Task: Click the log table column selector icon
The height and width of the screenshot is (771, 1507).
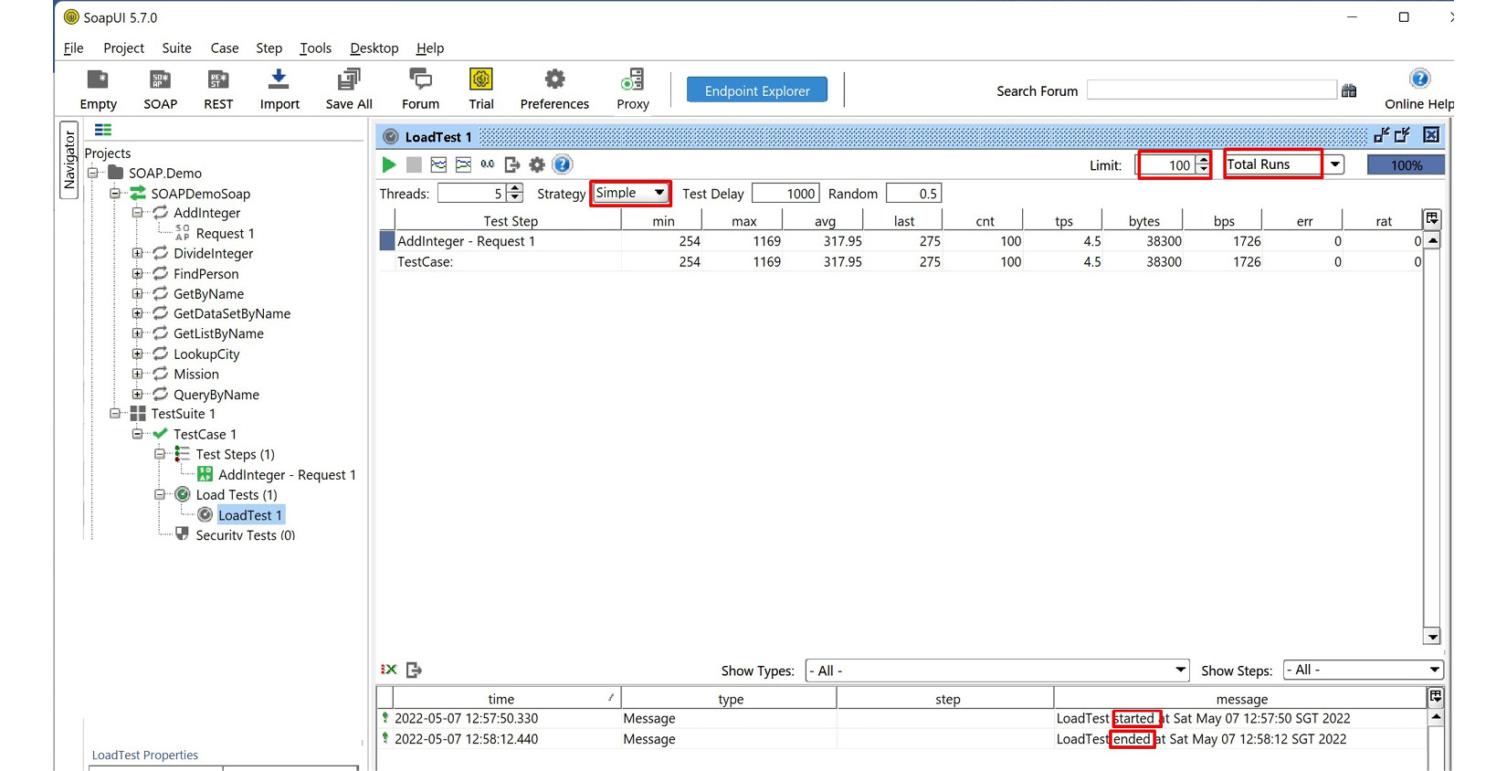Action: tap(1436, 697)
